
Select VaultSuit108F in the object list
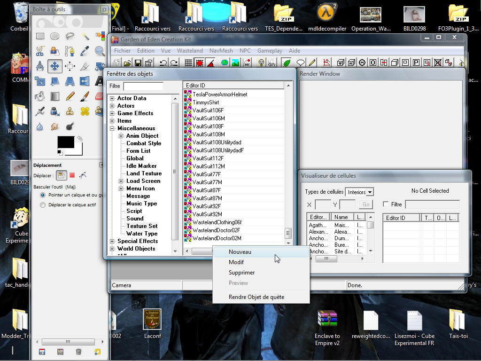208,126
